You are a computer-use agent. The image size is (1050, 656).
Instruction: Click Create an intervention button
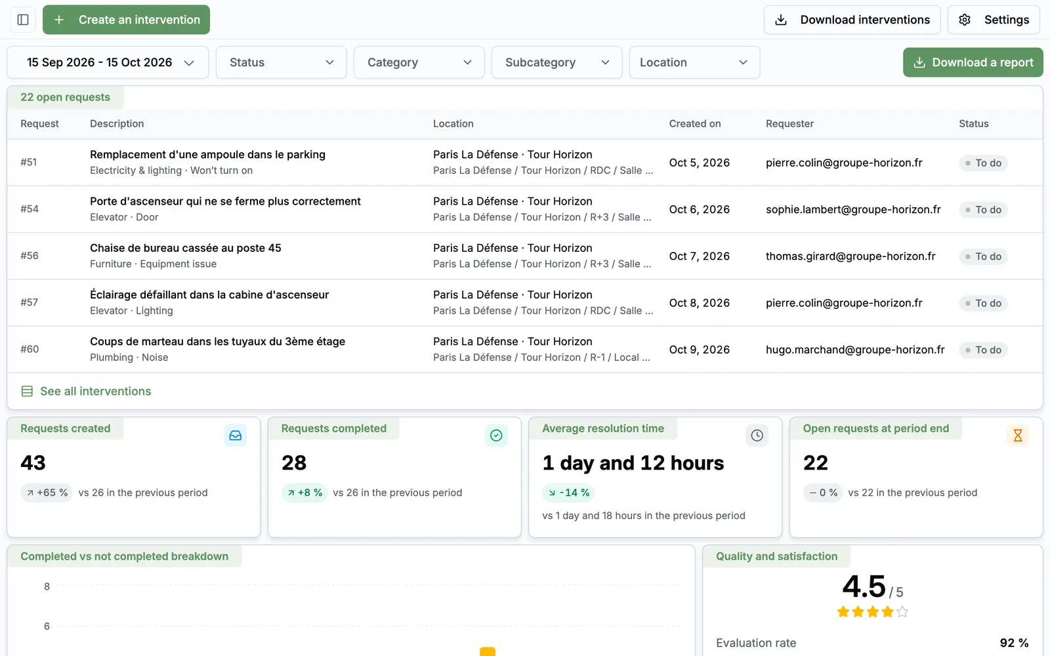(126, 20)
